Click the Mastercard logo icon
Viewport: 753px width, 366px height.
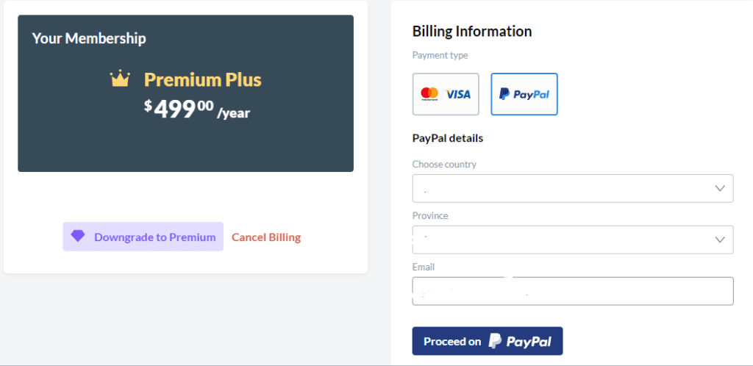[x=429, y=93]
